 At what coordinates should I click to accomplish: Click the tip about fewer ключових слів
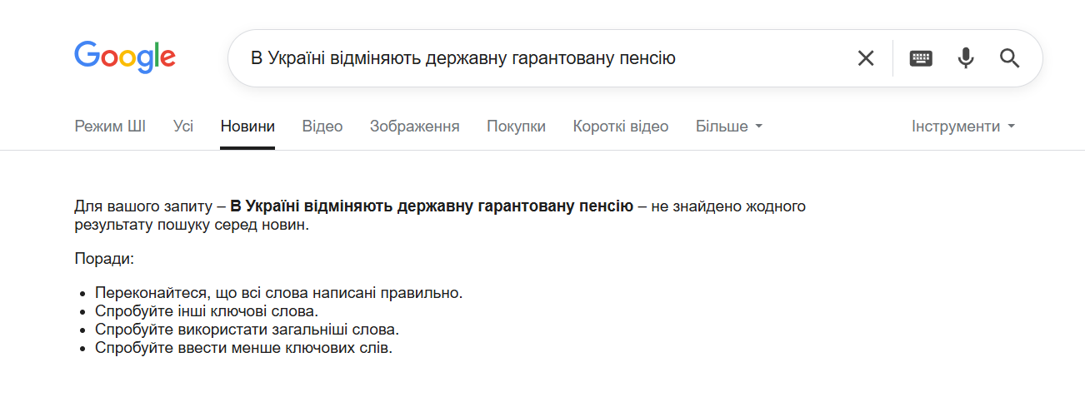point(243,348)
